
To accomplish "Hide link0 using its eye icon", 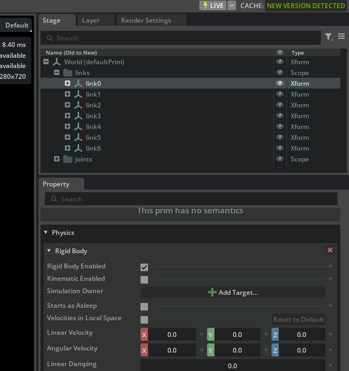I will point(280,84).
